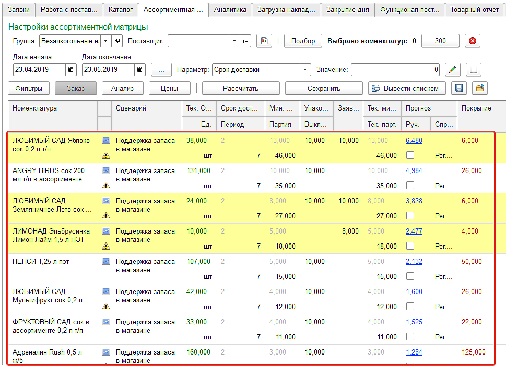
Task: Open the Фильтры panel button
Action: (29, 88)
